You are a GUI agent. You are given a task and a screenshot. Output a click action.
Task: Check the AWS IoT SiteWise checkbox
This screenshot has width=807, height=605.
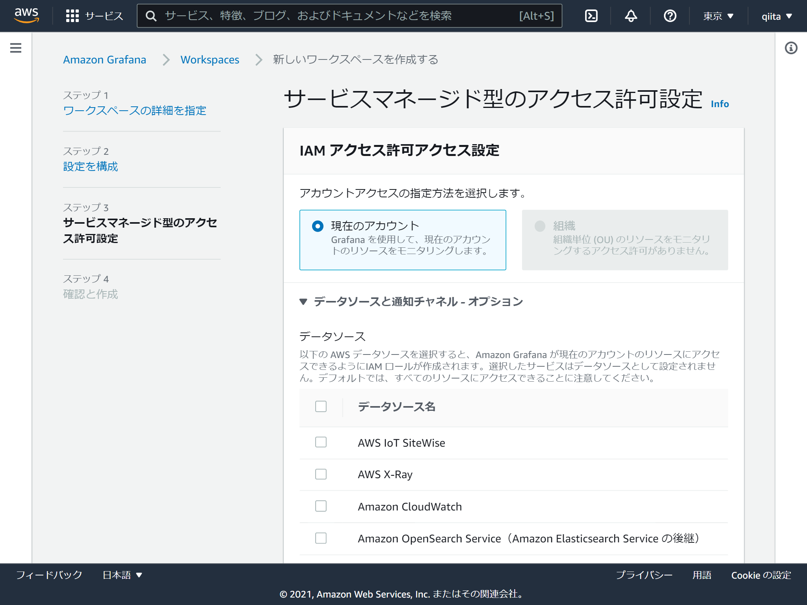321,442
